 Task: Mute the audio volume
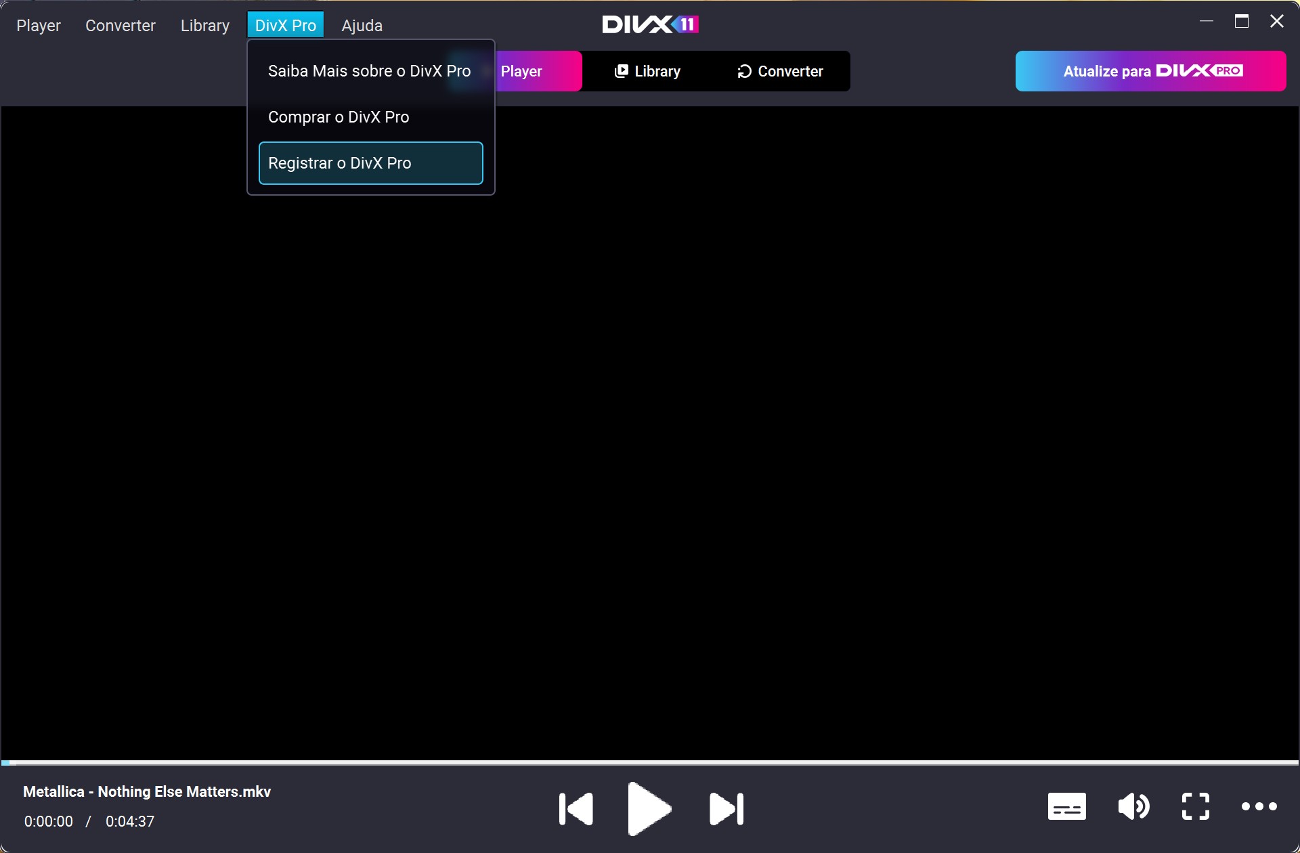click(x=1133, y=806)
